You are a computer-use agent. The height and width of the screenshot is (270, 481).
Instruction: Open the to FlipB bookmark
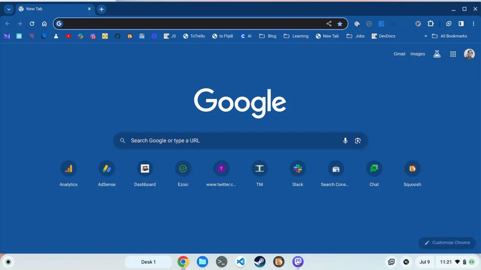point(223,36)
